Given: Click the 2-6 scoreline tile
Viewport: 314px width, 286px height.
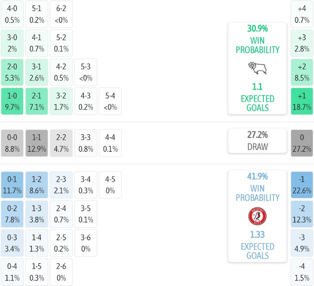Looking at the screenshot, I should point(61,271).
